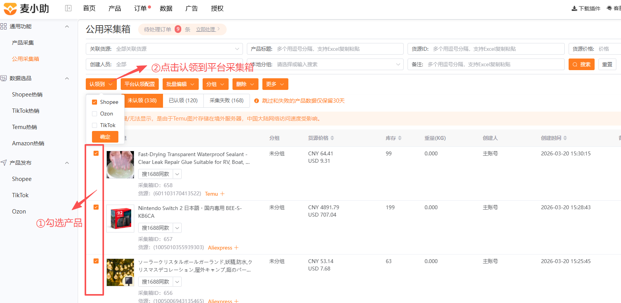Click the orange 搜索 button
Image resolution: width=621 pixels, height=303 pixels.
click(581, 64)
